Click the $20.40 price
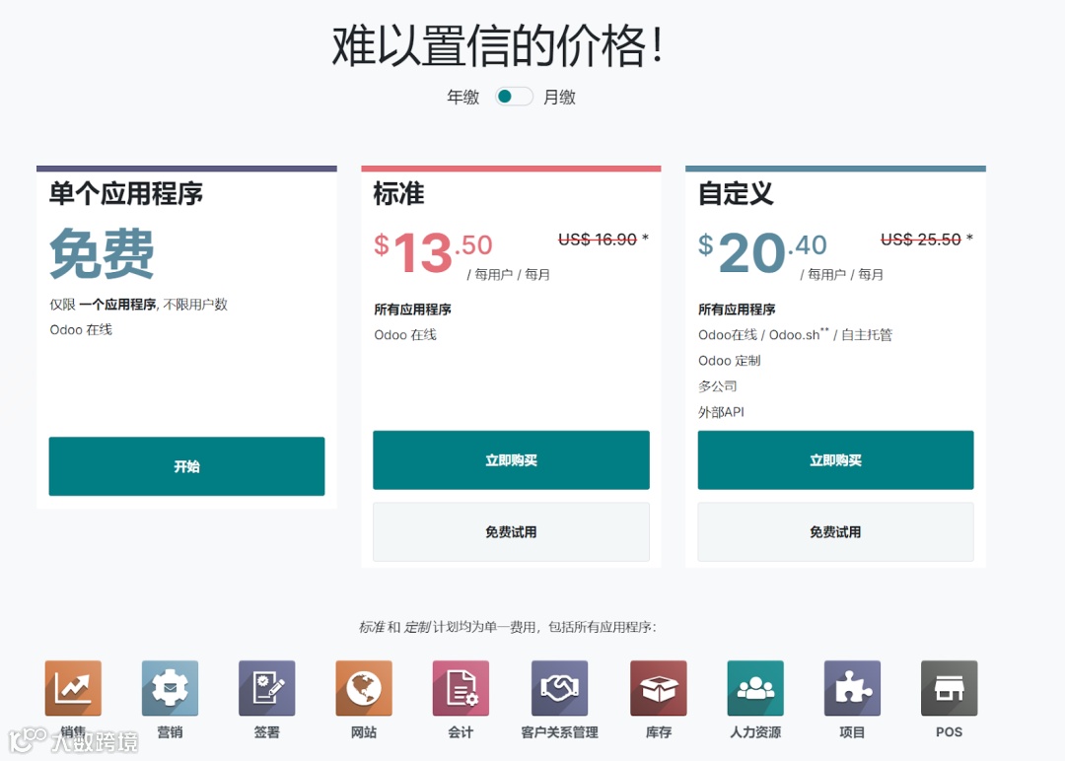1065x761 pixels. 762,251
